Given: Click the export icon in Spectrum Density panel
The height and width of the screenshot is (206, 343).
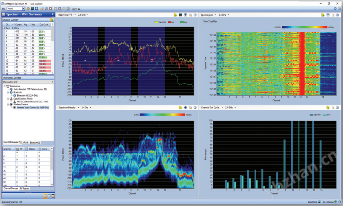Looking at the screenshot, I should (x=180, y=108).
